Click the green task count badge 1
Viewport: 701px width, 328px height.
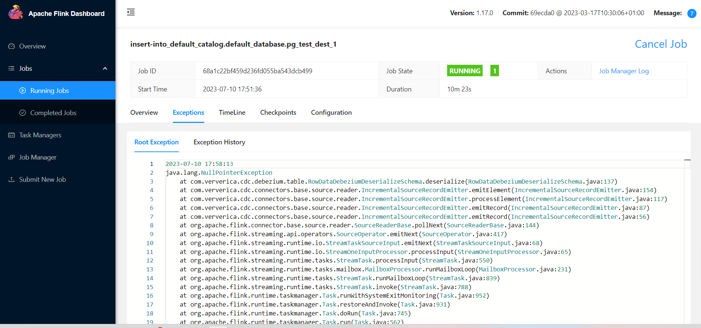(x=494, y=71)
